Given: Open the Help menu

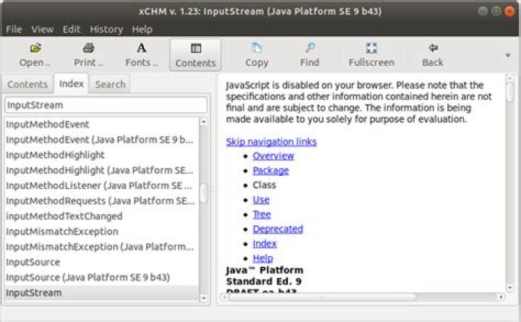Looking at the screenshot, I should (143, 29).
